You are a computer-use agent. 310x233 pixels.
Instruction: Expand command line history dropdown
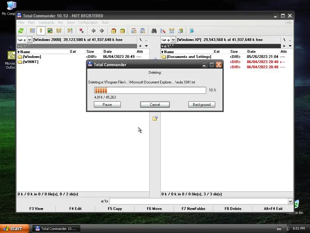(290, 201)
